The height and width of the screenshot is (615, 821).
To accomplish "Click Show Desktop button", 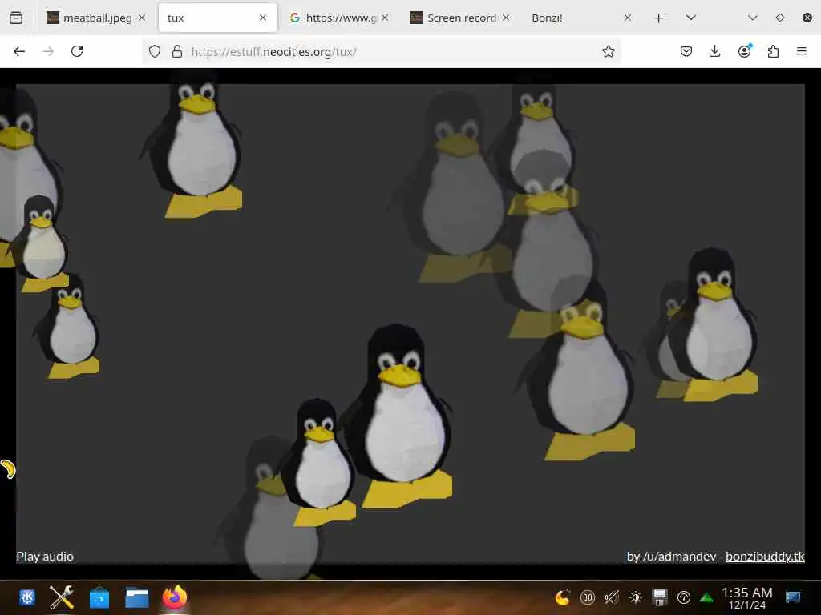I will pyautogui.click(x=793, y=597).
